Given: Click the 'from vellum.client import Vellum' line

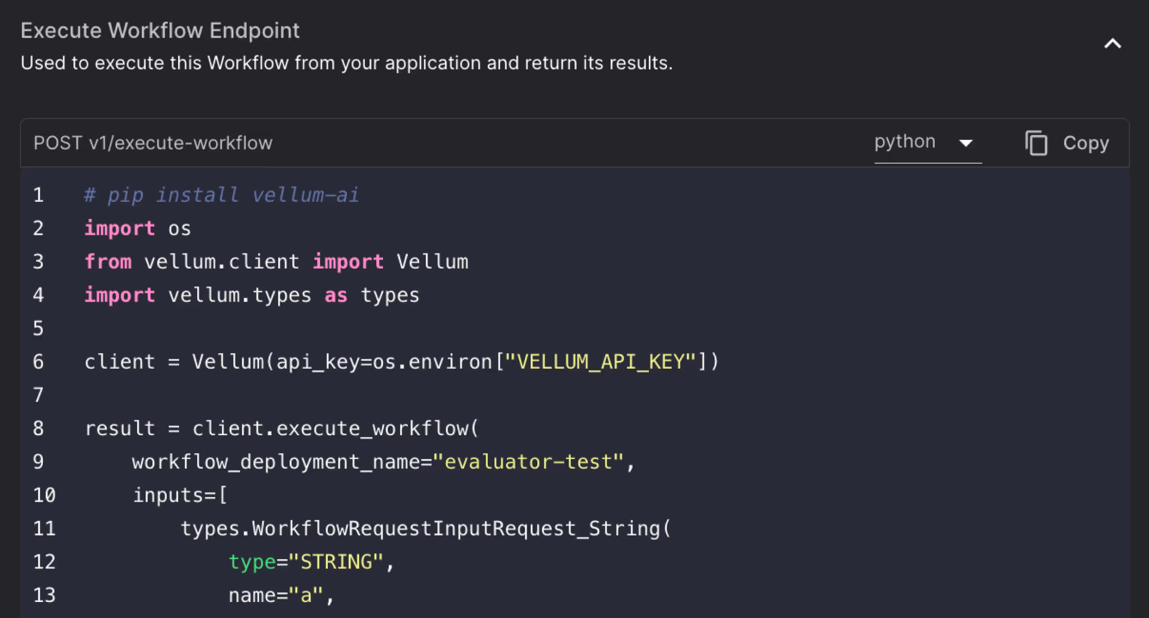Looking at the screenshot, I should (276, 262).
